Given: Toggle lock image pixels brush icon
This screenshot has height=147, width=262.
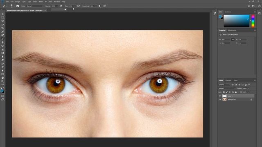Looking at the screenshot, I should (227, 92).
